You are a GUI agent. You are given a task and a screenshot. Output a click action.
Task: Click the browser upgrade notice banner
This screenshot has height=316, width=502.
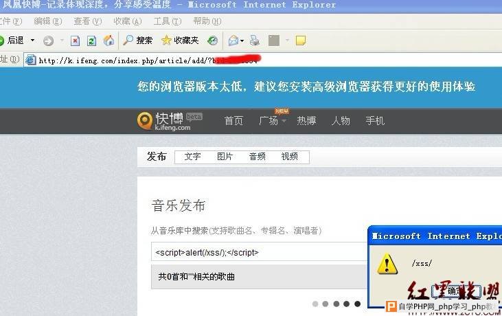click(x=306, y=87)
